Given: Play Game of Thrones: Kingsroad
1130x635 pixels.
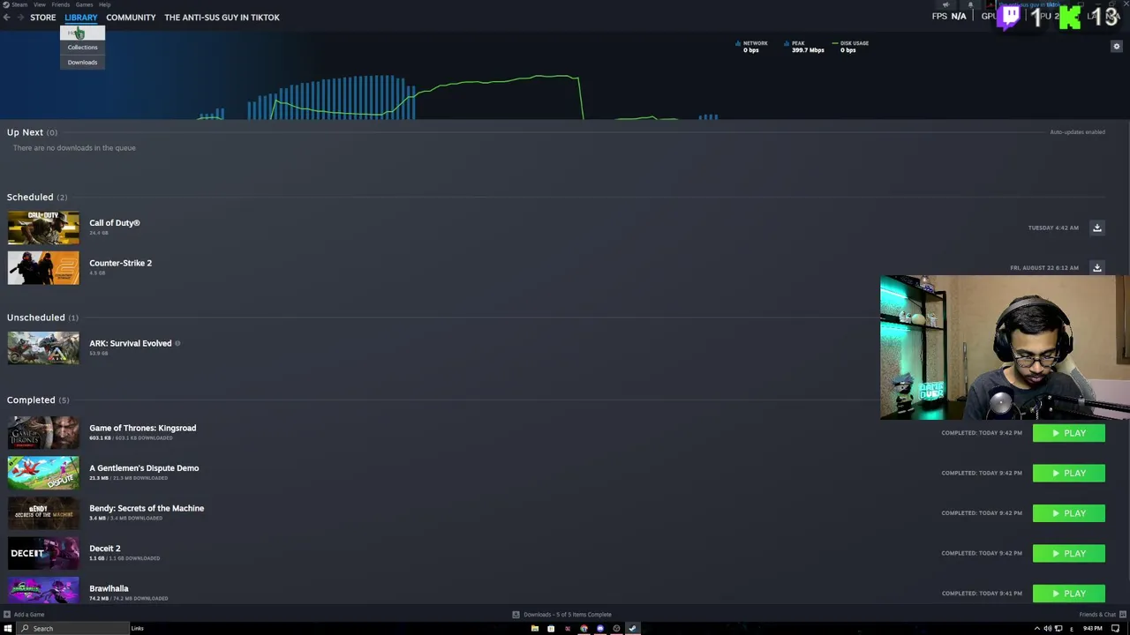Looking at the screenshot, I should point(1068,433).
